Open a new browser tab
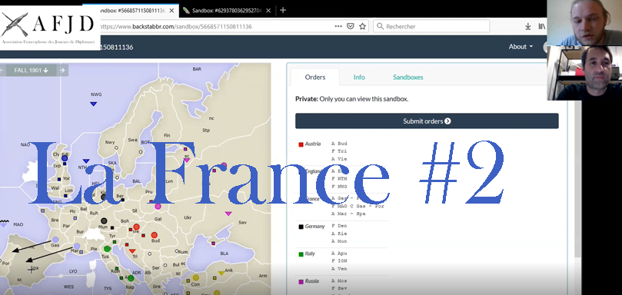 tap(282, 10)
